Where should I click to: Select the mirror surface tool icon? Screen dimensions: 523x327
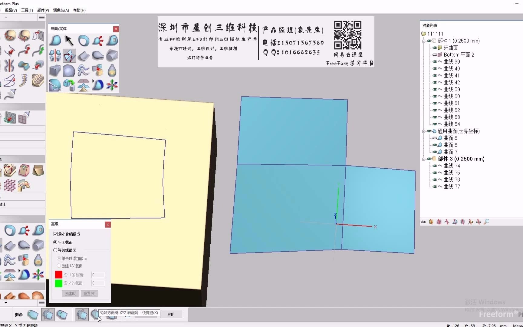point(55,55)
